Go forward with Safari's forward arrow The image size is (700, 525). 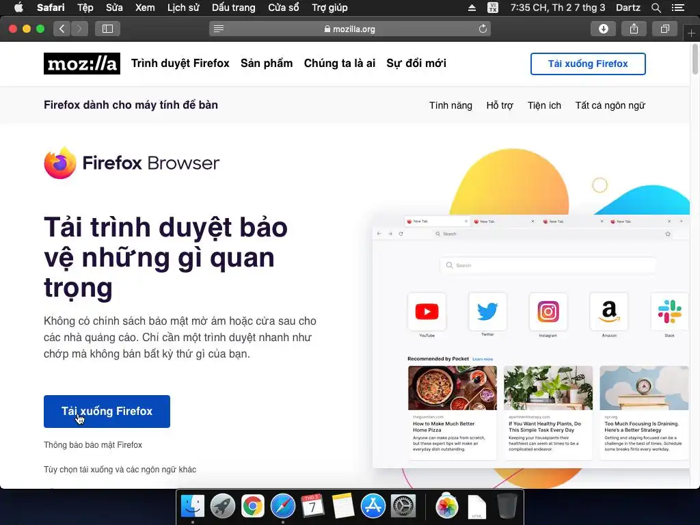point(79,29)
